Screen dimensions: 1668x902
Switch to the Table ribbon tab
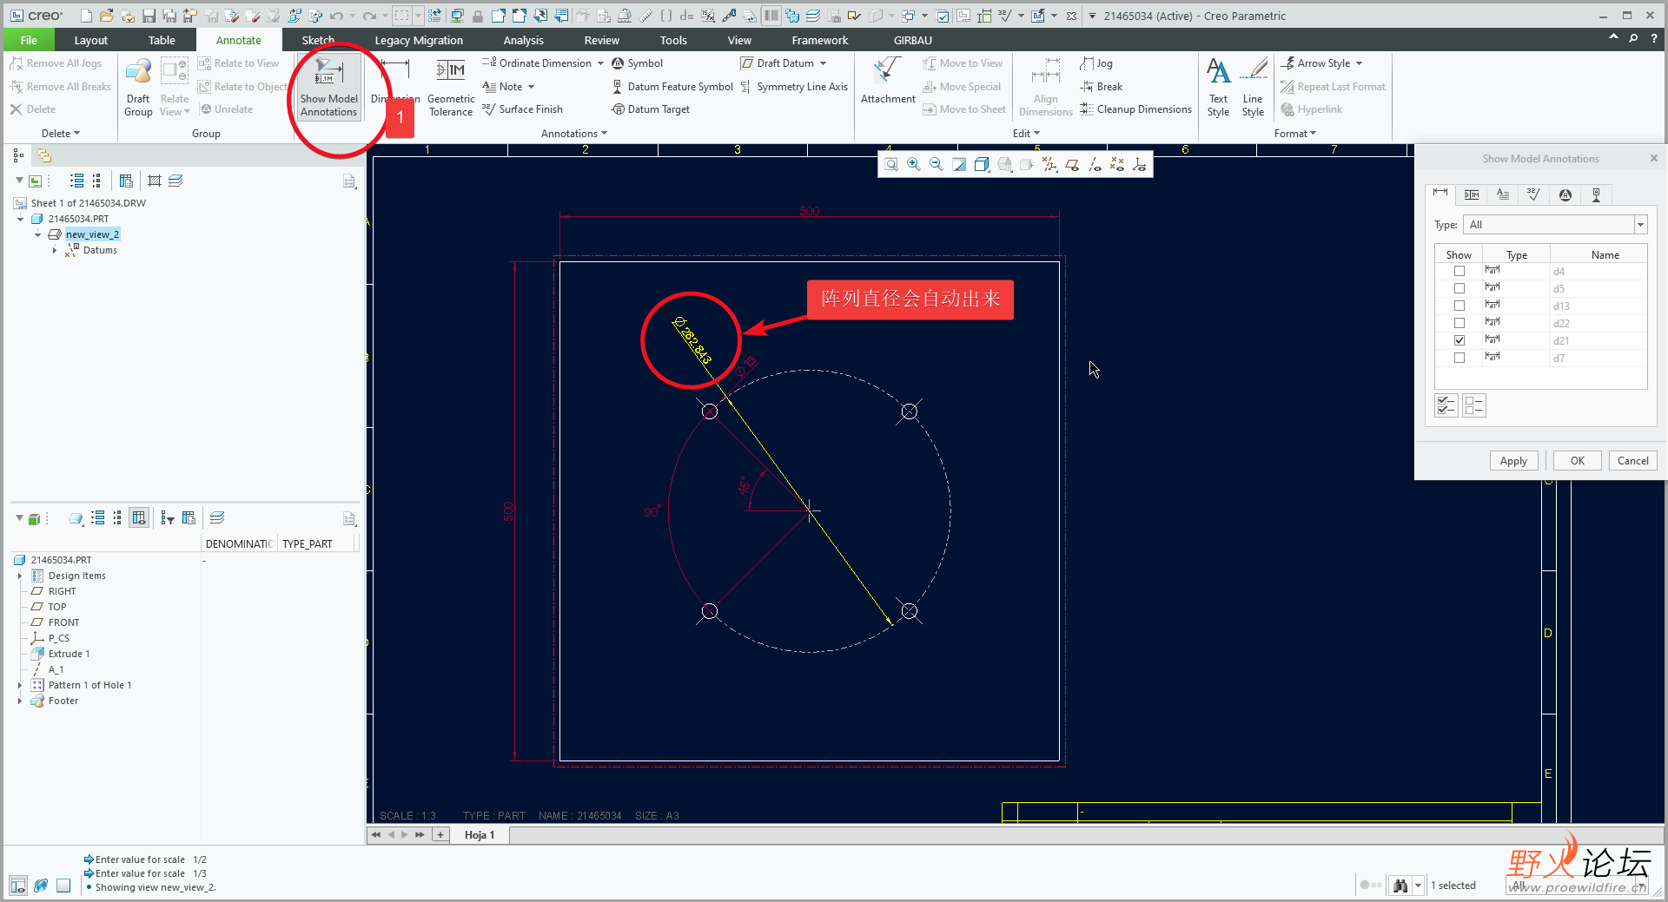pyautogui.click(x=162, y=40)
